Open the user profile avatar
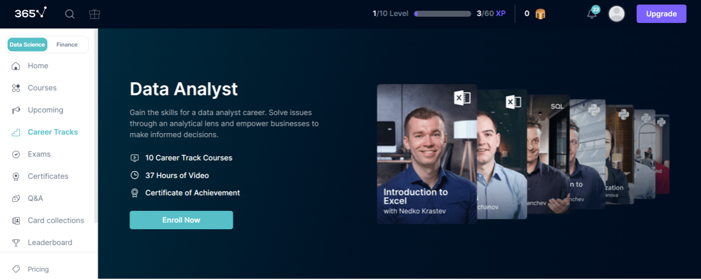Screen dimensions: 701x280 pos(616,14)
